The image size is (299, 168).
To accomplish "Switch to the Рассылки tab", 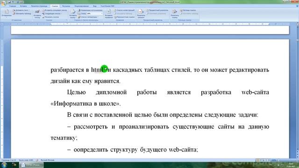I will (x=66, y=6).
